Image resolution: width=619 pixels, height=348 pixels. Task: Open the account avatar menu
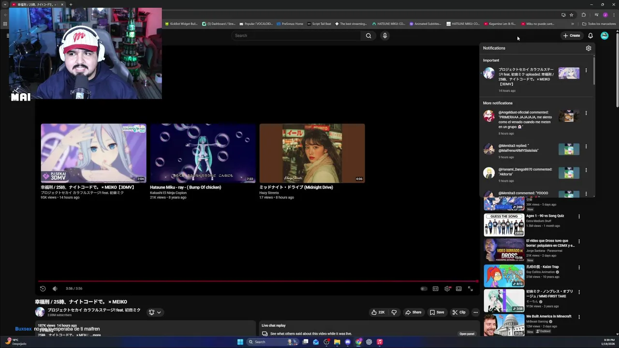(x=604, y=35)
